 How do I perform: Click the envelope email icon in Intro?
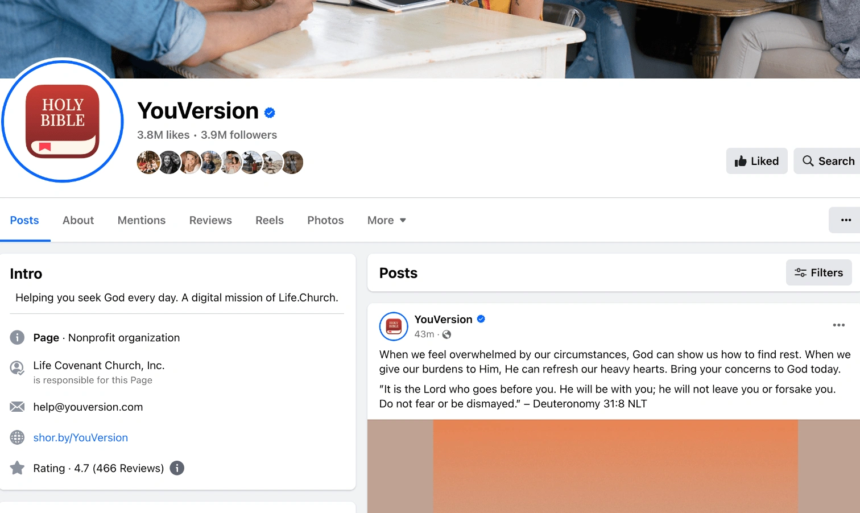(18, 407)
